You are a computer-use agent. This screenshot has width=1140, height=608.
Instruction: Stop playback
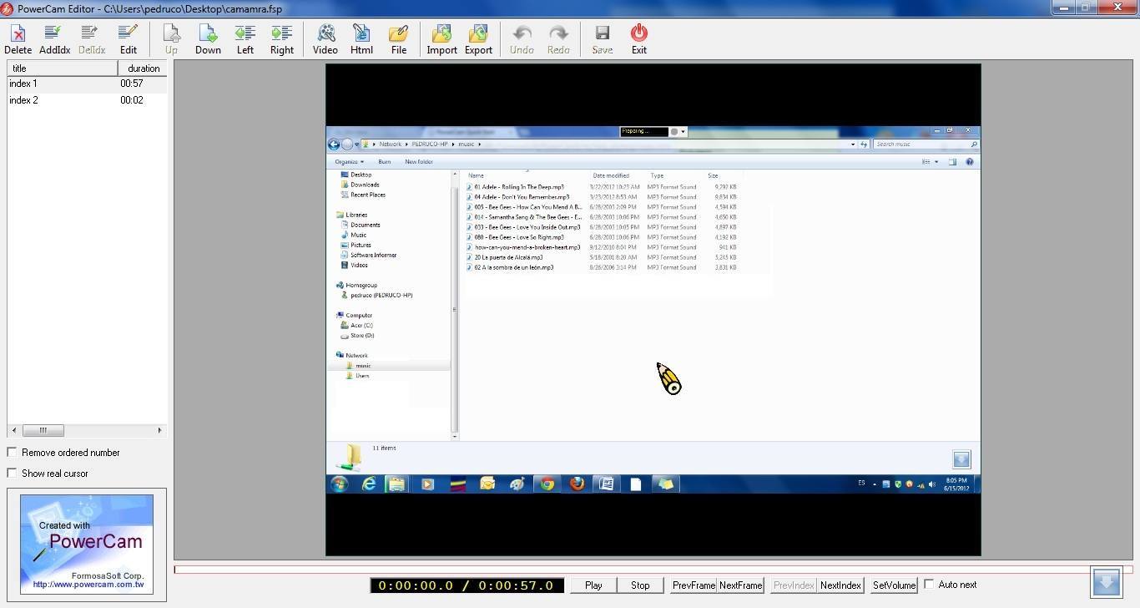pyautogui.click(x=640, y=585)
